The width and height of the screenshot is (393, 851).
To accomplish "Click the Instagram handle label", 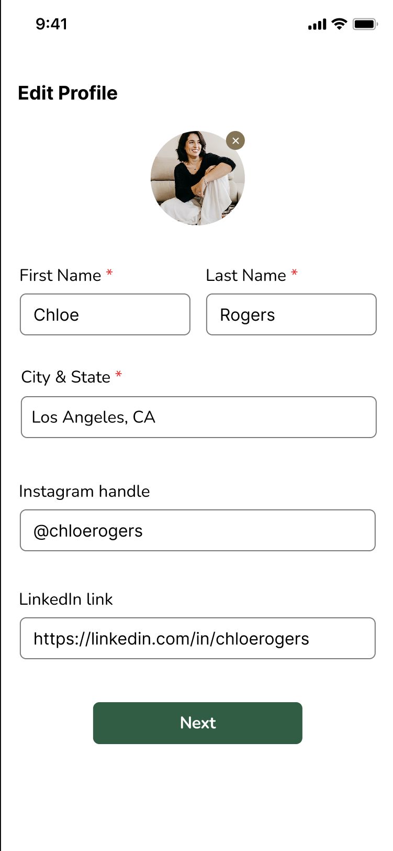I will point(84,492).
